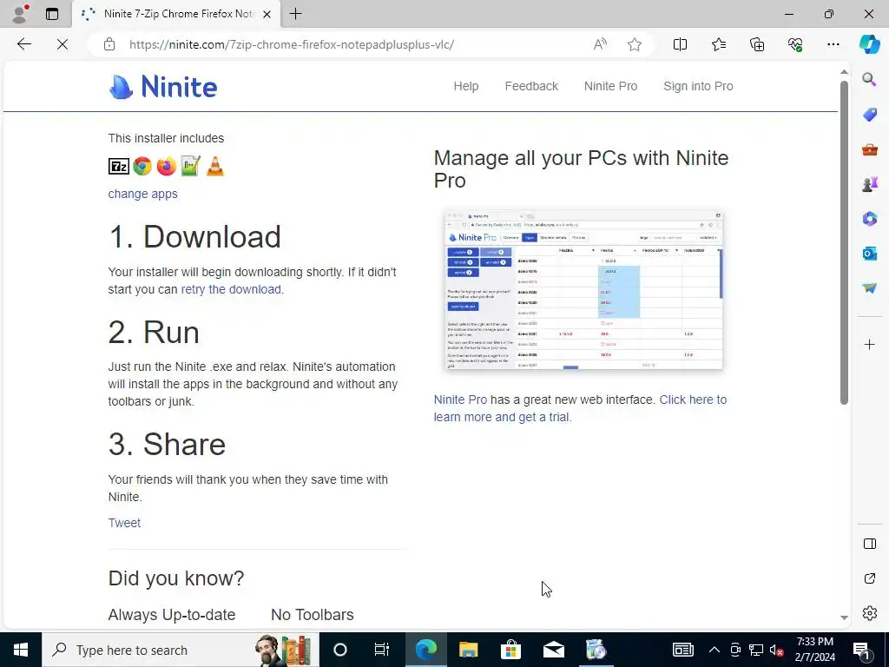
Task: Click here to learn more trial link
Action: [x=580, y=408]
